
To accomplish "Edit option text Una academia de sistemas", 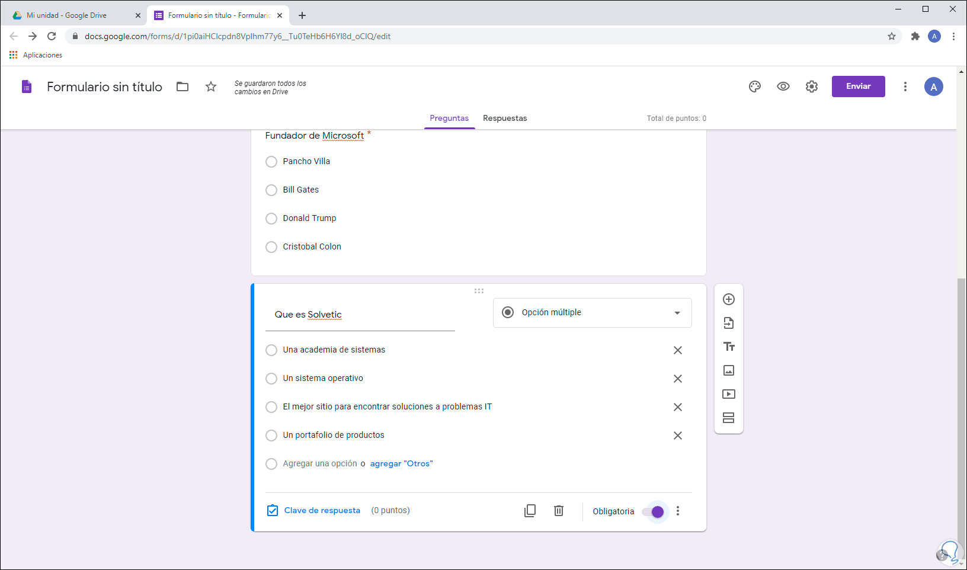I will (x=334, y=350).
